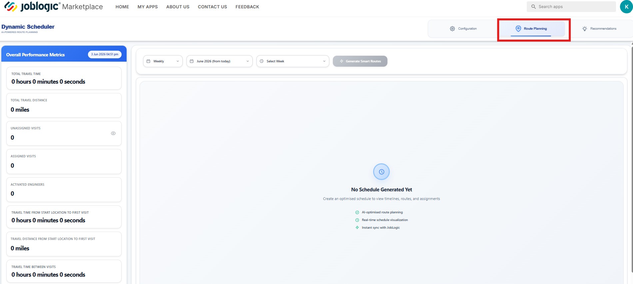
Task: Click the Real-time schedule visualization text
Action: pyautogui.click(x=385, y=220)
